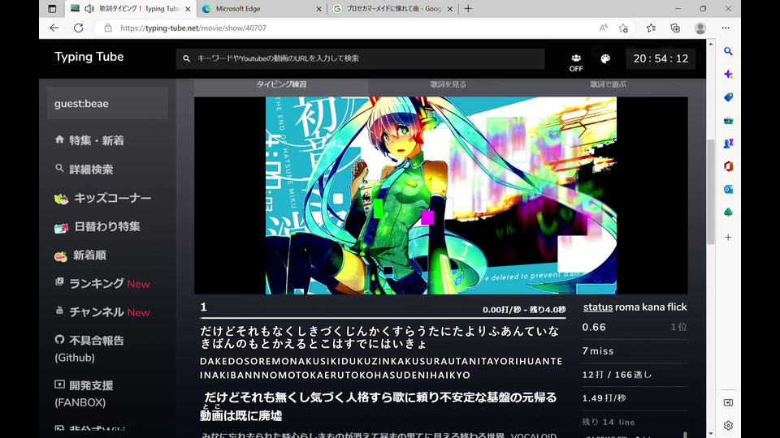
Task: Click the line progress bar under number 1
Action: 383,318
